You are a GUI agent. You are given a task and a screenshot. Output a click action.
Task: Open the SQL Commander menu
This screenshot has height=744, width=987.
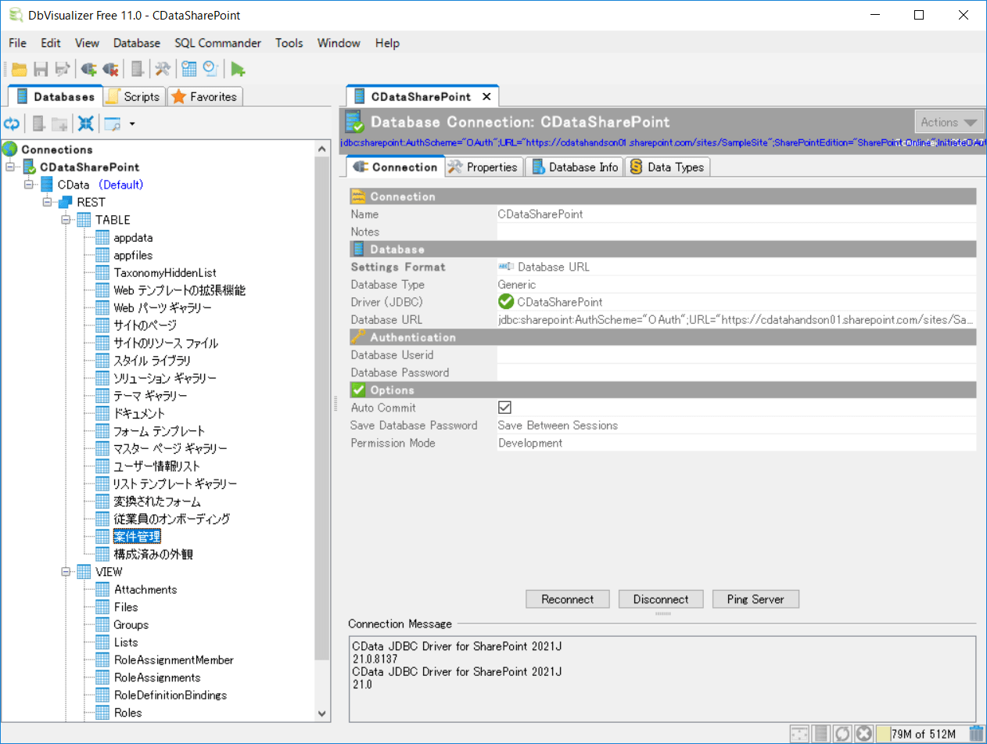tap(217, 43)
